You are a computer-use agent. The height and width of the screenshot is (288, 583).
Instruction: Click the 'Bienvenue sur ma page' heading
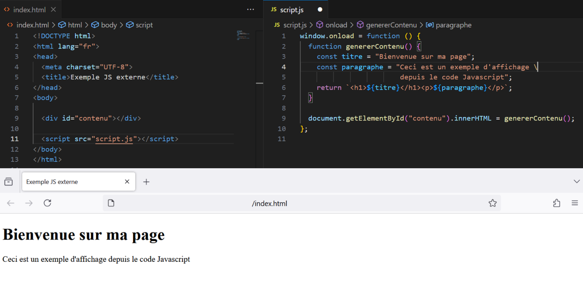pos(84,235)
